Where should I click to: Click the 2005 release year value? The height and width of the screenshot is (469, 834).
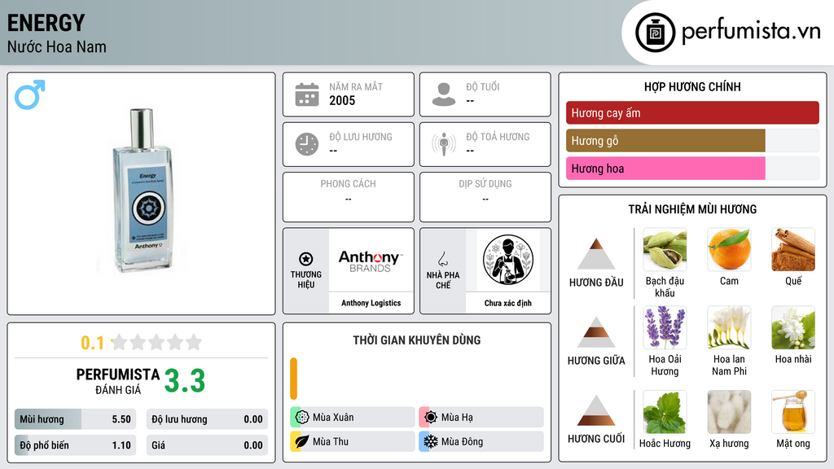tap(342, 100)
